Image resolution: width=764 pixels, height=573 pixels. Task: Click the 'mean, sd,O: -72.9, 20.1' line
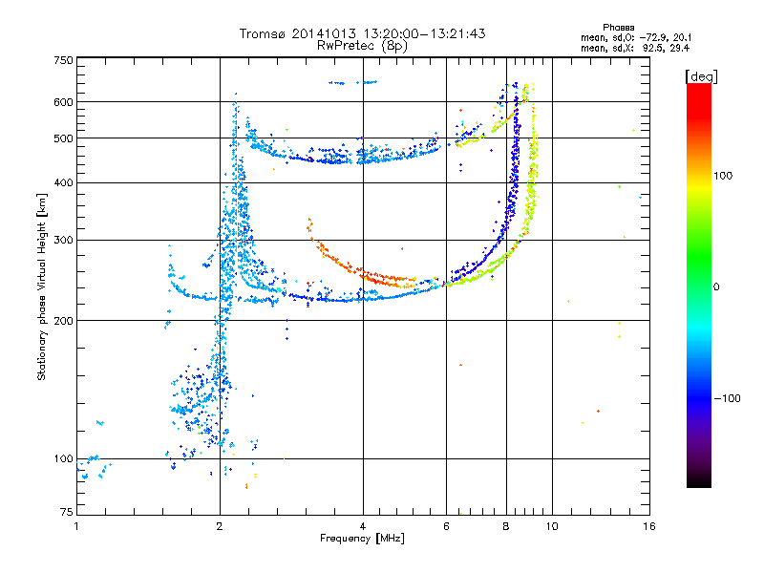[x=636, y=37]
